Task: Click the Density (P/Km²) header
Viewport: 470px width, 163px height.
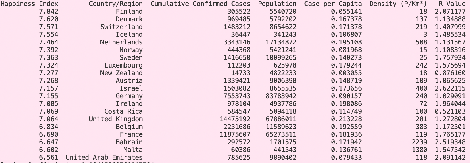Action: 398,4
